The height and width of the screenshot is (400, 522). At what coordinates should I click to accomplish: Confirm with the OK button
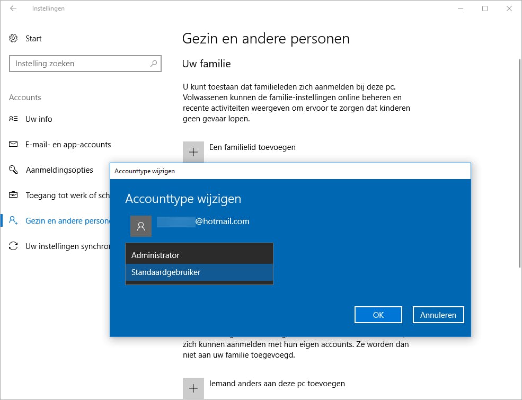pos(378,315)
